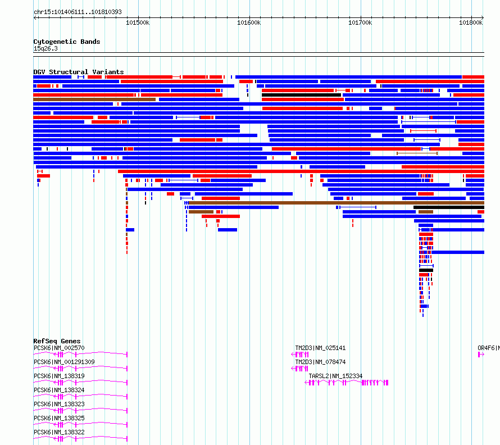
Task: Open the PCSK6|NM_138319 gene label
Action: click(x=59, y=376)
